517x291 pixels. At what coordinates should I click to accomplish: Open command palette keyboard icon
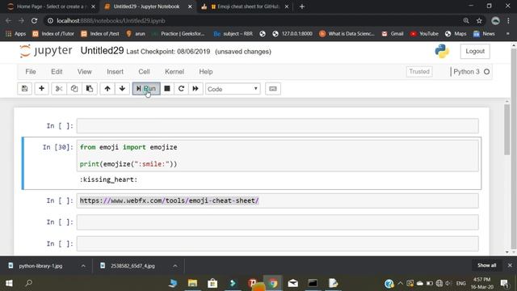273,88
